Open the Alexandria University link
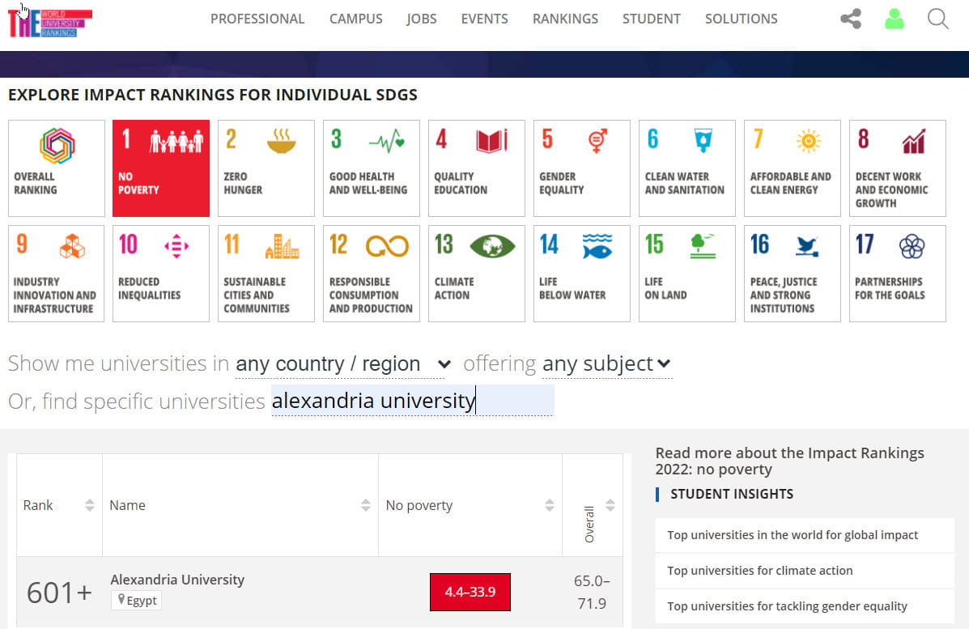 [177, 580]
